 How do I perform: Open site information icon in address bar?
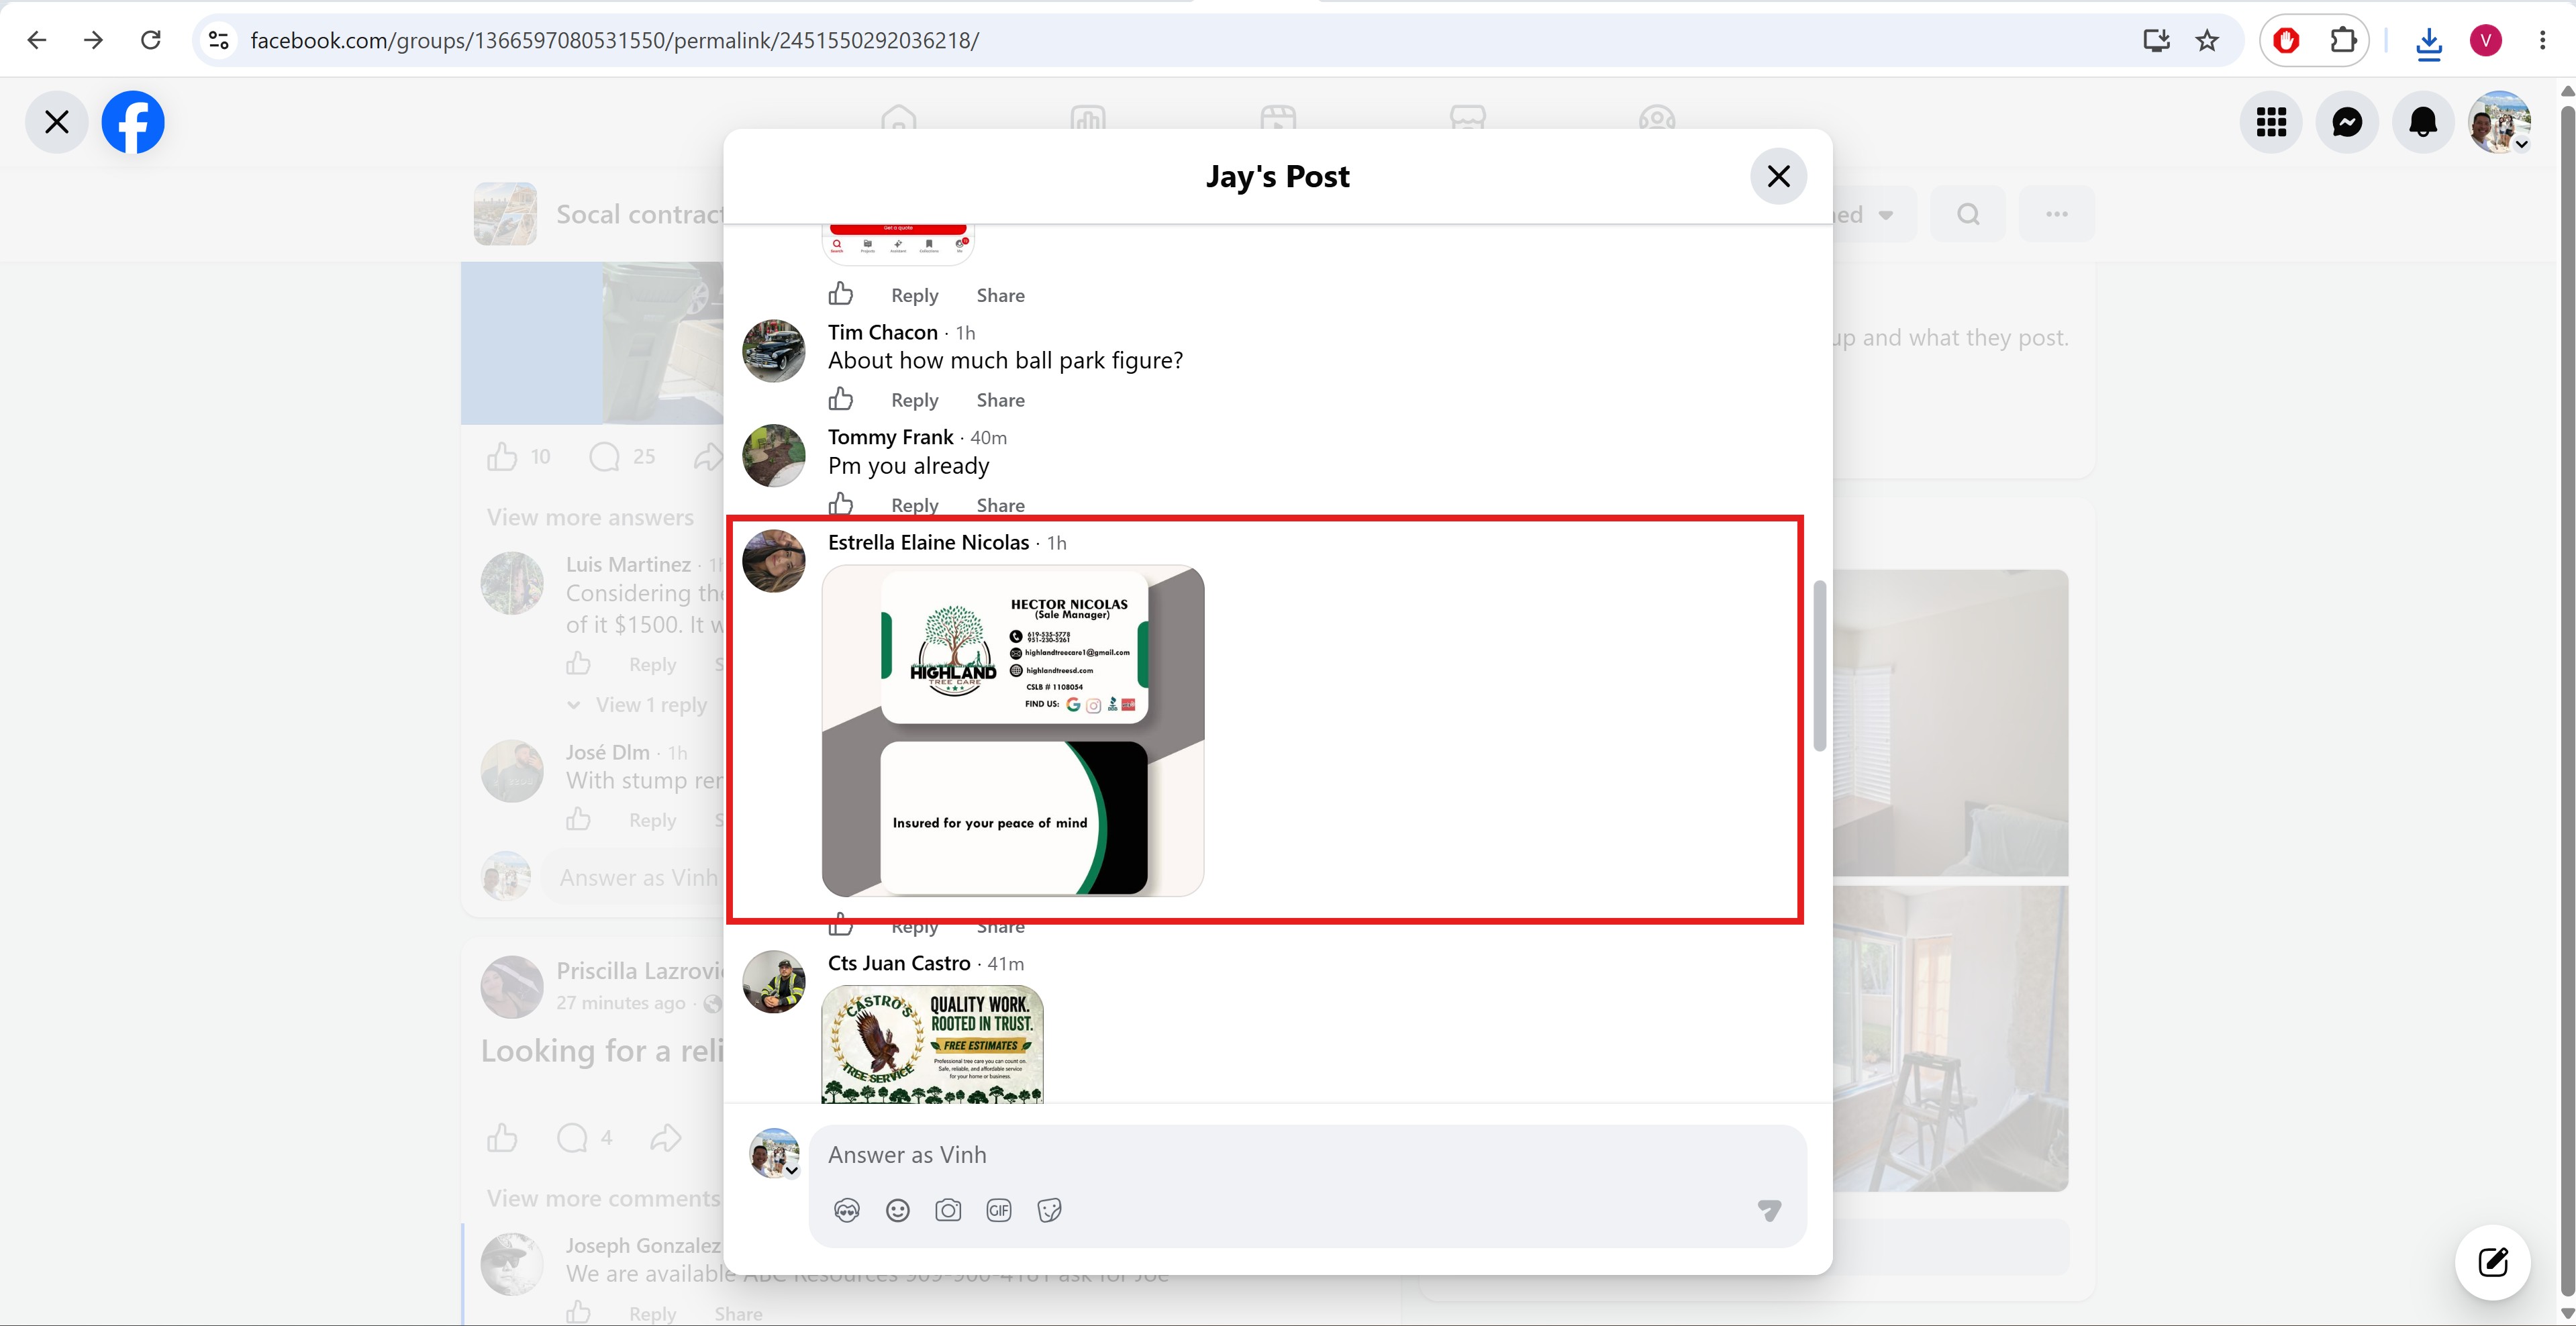click(x=219, y=40)
